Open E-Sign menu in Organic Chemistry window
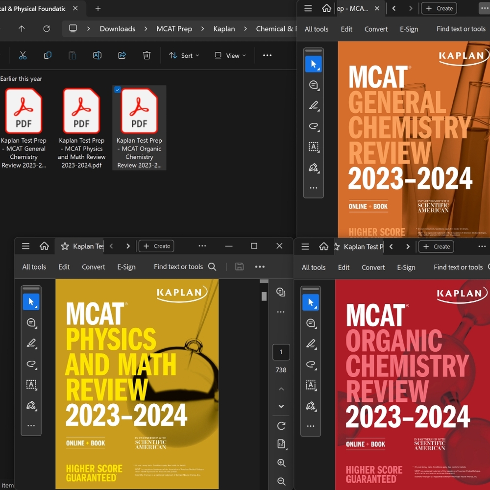This screenshot has width=490, height=490. click(406, 268)
